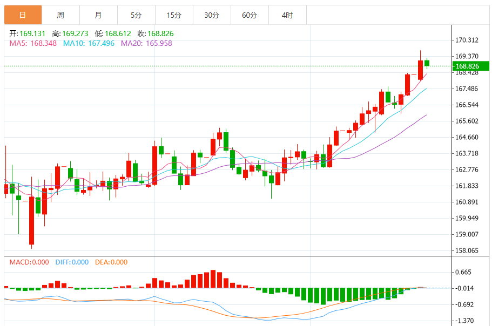Click the latest green candlestick at far right
This screenshot has width=492, height=326.
click(427, 63)
